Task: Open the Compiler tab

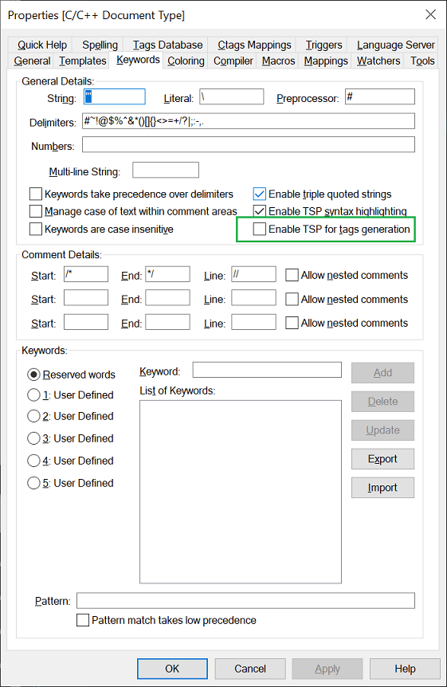Action: 233,61
